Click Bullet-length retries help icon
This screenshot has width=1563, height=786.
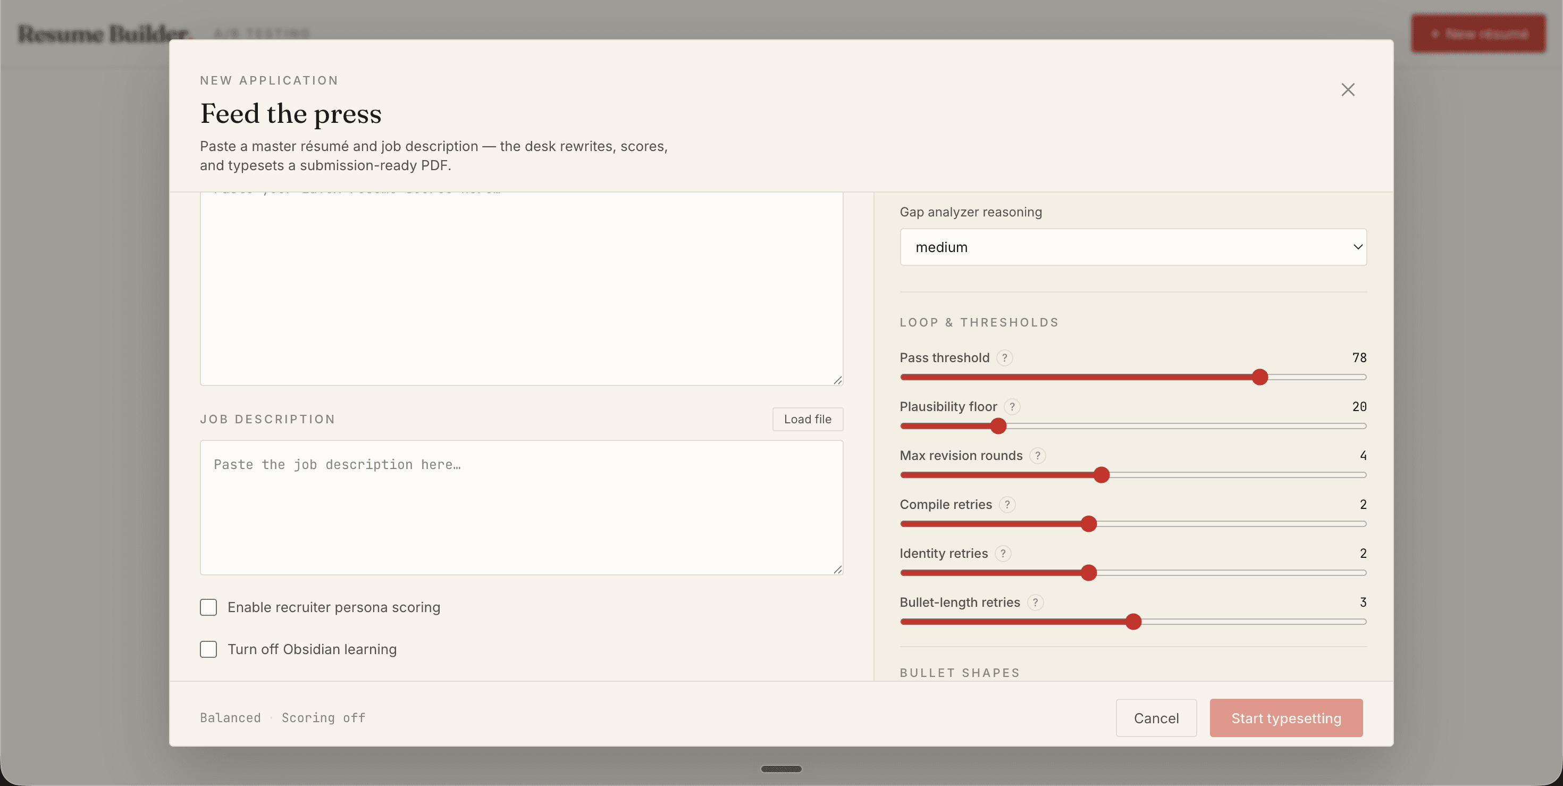pos(1035,602)
